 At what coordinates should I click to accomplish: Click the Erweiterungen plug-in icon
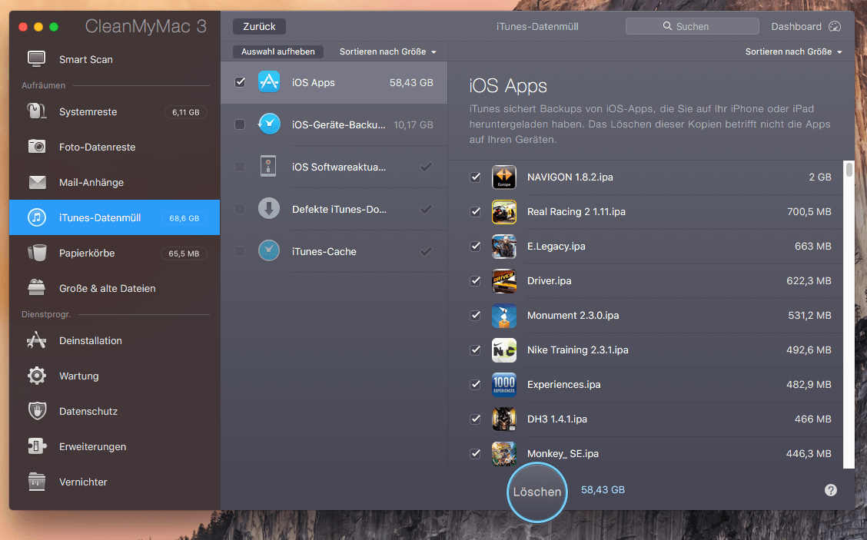click(x=37, y=446)
